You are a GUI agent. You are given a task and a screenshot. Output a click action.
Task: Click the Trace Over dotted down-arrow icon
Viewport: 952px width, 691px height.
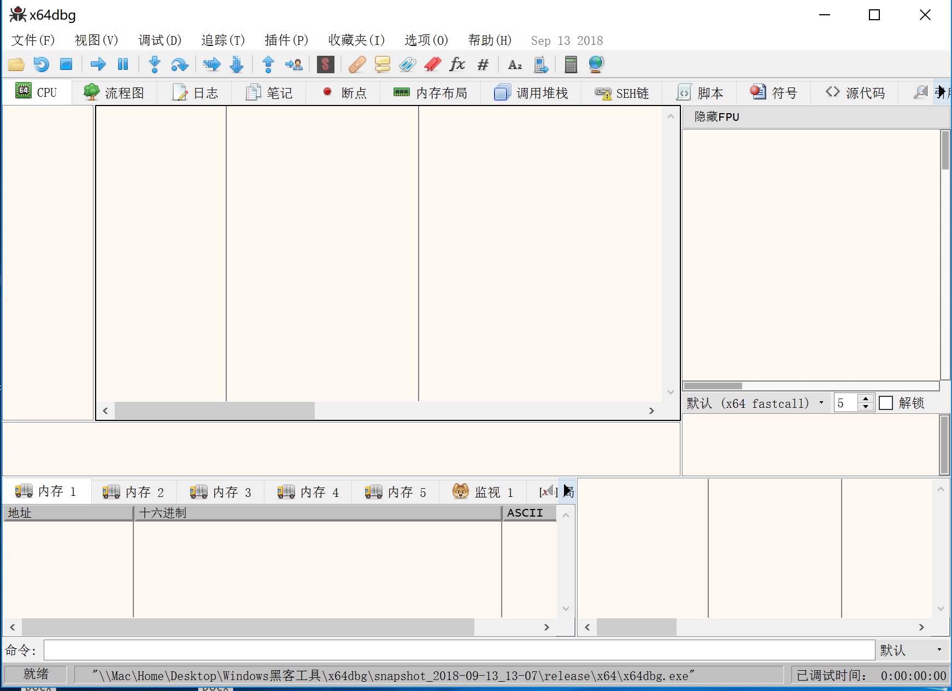pyautogui.click(x=237, y=65)
